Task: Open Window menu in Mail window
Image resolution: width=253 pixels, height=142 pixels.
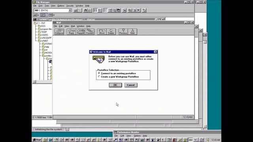Action: 80,26
